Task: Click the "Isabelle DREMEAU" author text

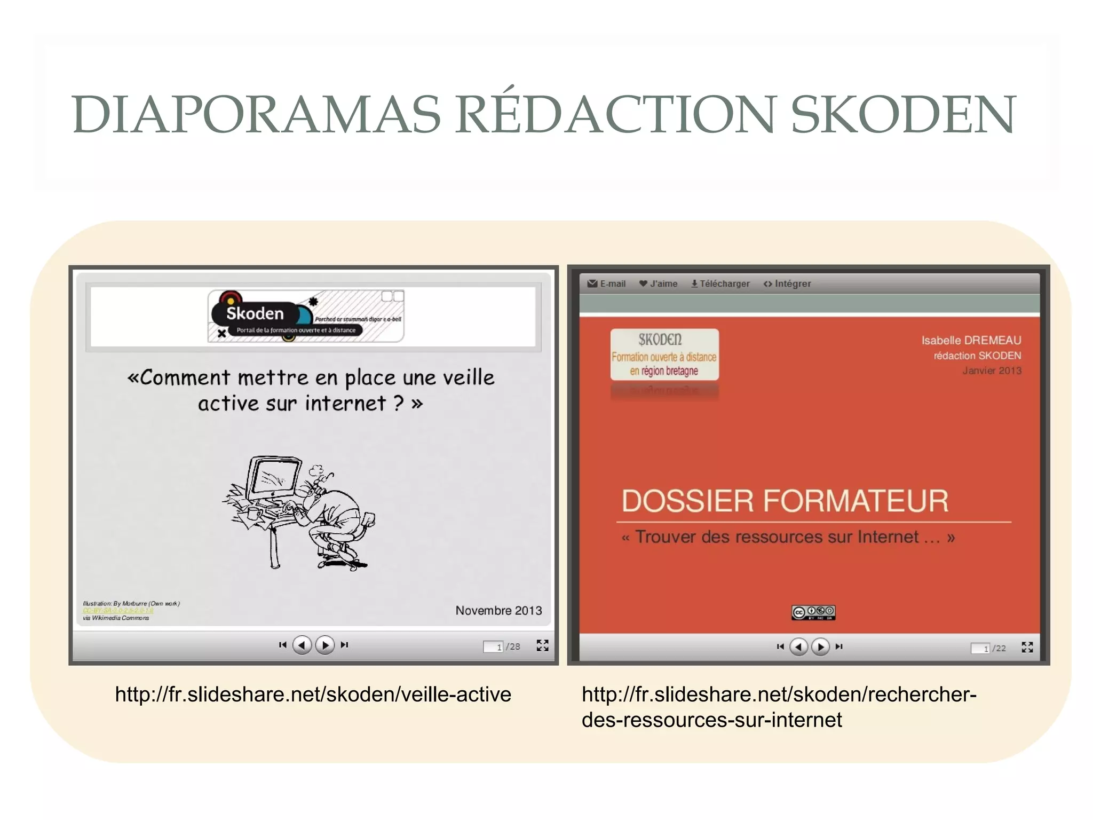Action: pos(971,340)
